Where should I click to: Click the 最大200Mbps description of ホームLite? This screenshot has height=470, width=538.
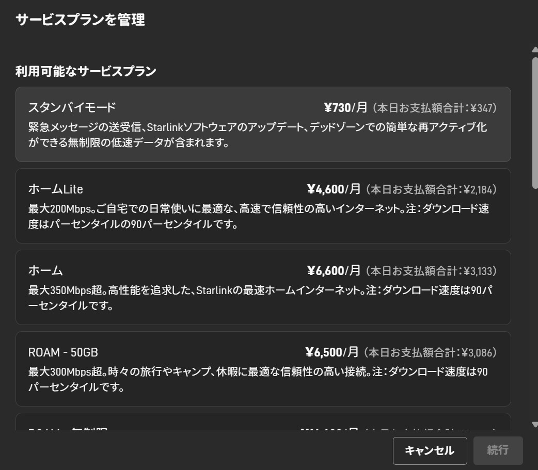coord(259,216)
